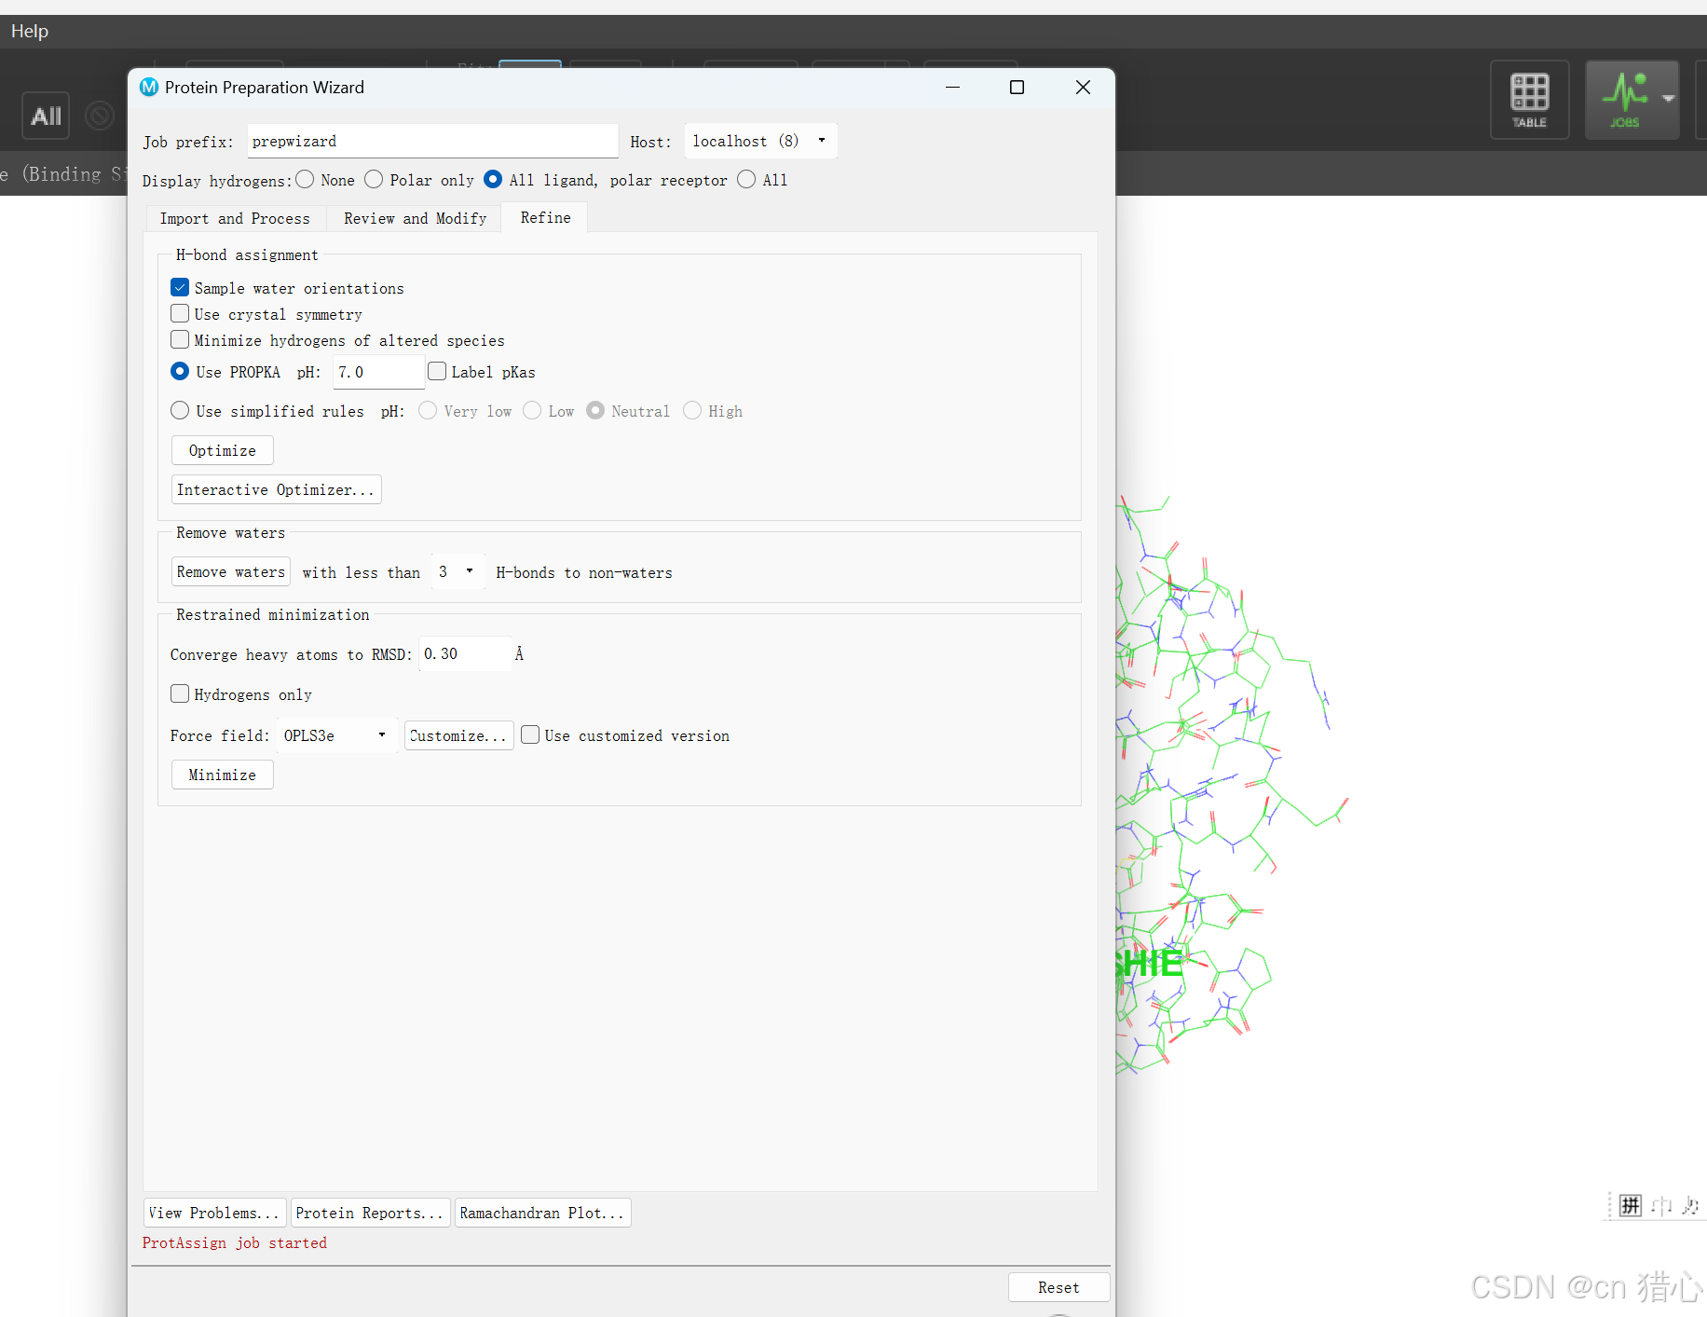Click the HIE residue label in workspace

(x=1149, y=964)
